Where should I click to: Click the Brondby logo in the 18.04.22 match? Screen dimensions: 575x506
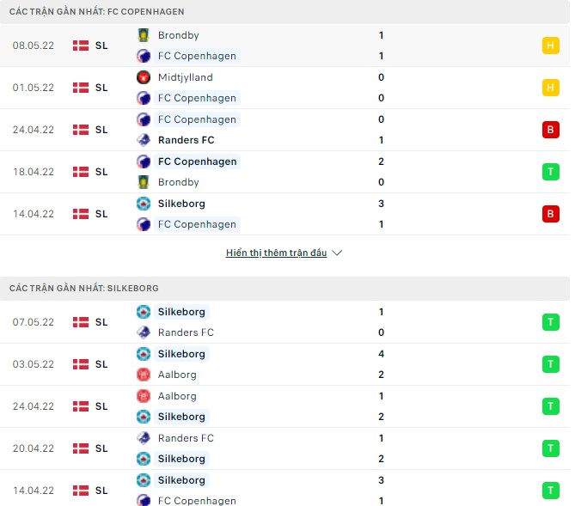(x=144, y=182)
